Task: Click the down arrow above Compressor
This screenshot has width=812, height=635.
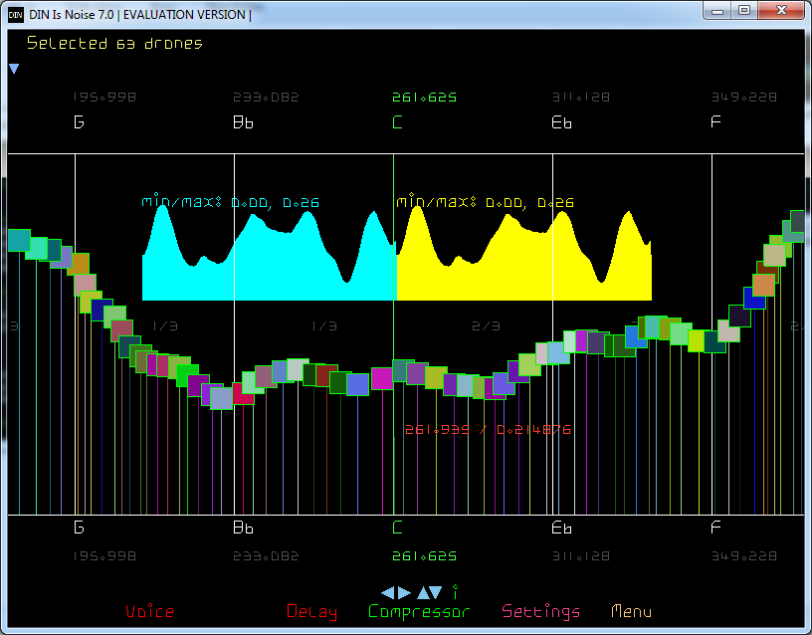Action: click(x=437, y=592)
